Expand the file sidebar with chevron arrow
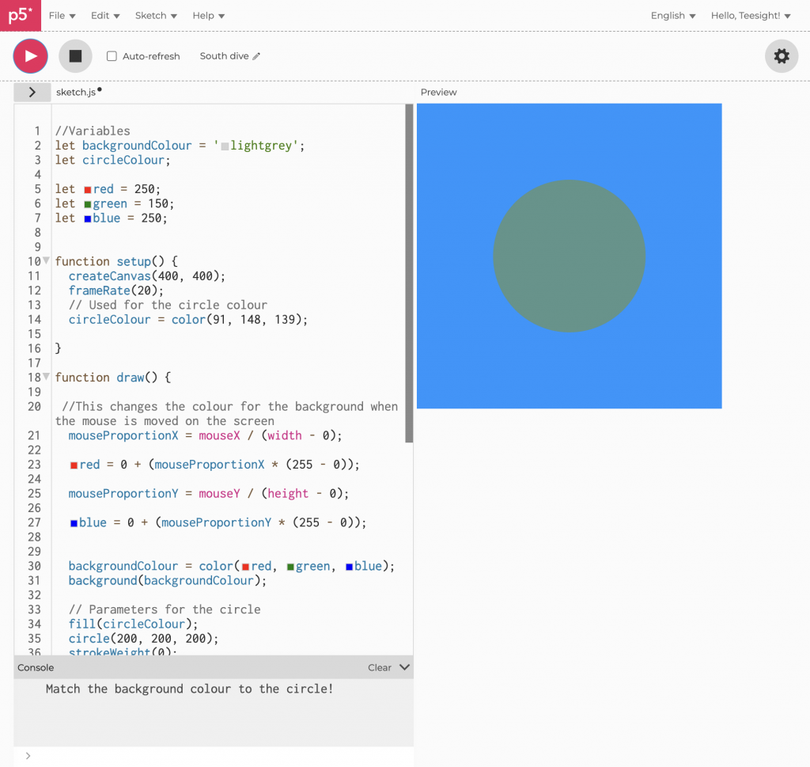This screenshot has height=767, width=810. coord(32,92)
